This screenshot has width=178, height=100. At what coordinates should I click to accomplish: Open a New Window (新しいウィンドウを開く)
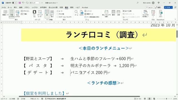click(106, 14)
